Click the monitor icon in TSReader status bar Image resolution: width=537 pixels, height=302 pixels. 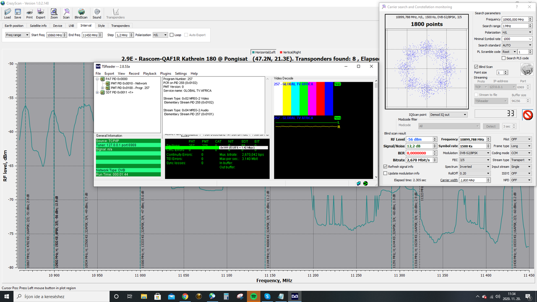click(x=359, y=183)
